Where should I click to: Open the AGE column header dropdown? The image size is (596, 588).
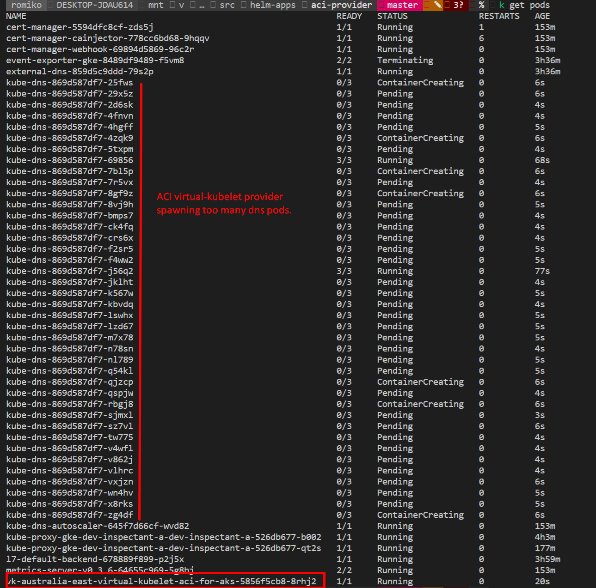click(x=541, y=16)
